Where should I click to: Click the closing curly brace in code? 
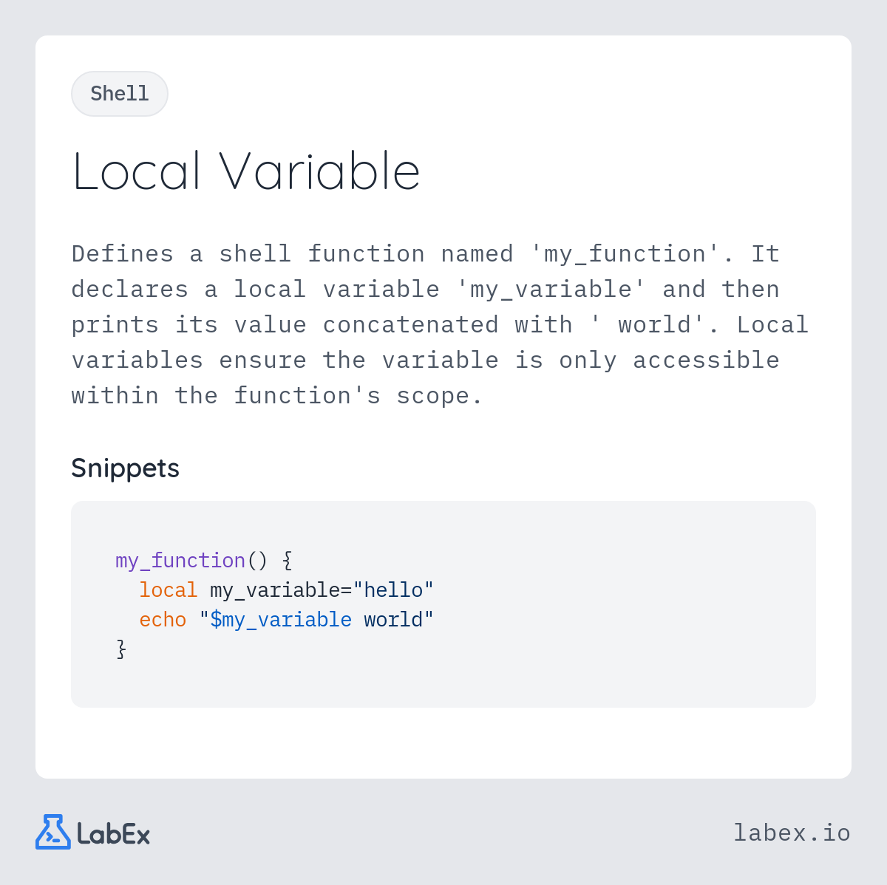click(x=121, y=649)
